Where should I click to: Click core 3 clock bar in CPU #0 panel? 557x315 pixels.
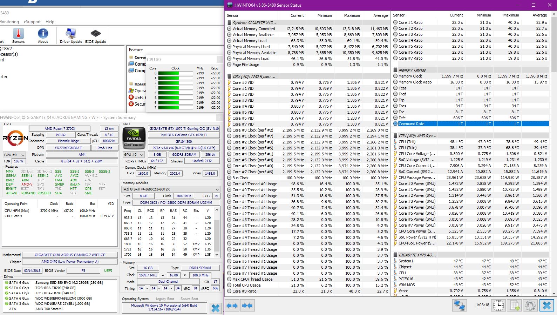tap(175, 88)
